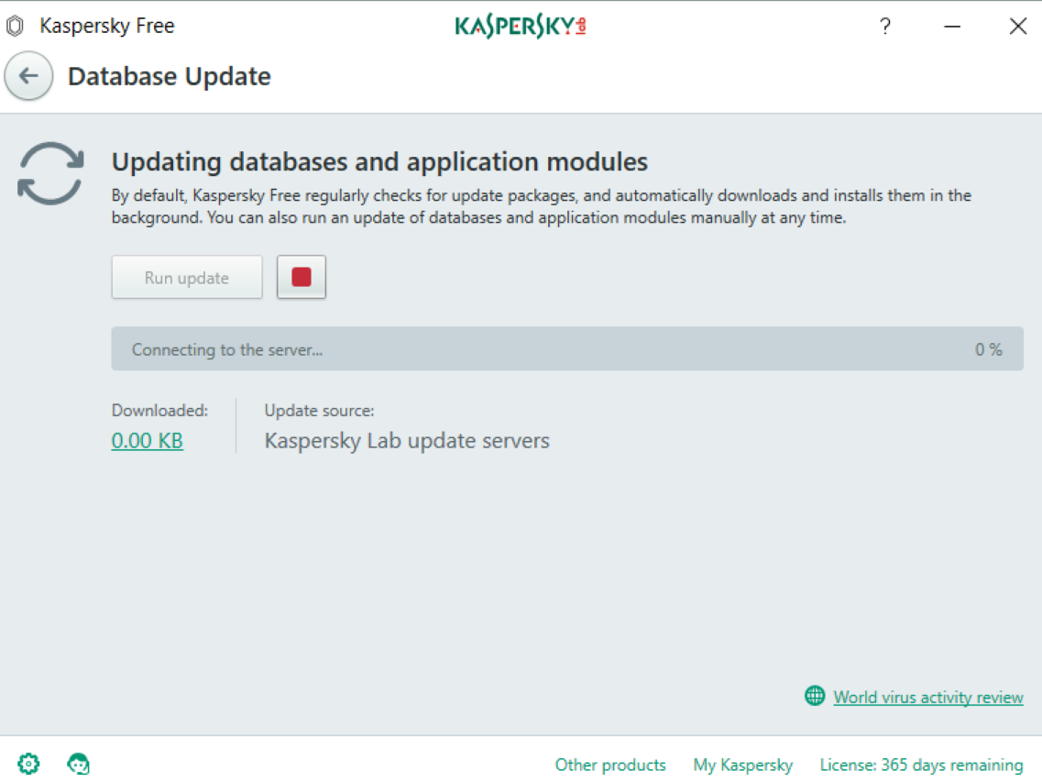Open the Other products link
1042x782 pixels.
click(610, 765)
